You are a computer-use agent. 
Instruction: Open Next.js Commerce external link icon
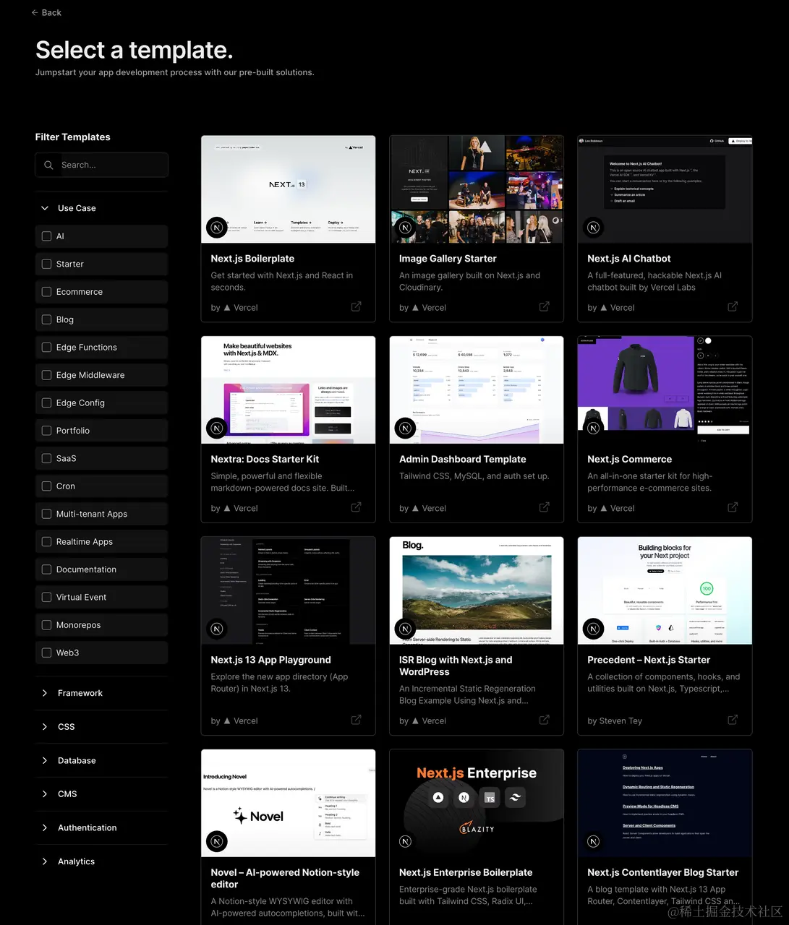[x=733, y=507]
